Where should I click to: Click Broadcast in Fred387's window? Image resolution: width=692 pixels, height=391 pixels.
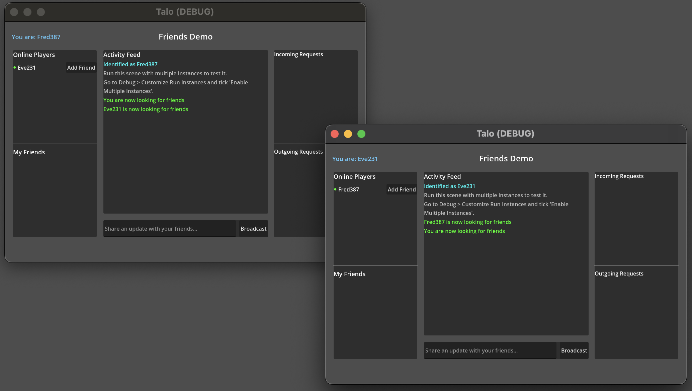[x=253, y=229]
